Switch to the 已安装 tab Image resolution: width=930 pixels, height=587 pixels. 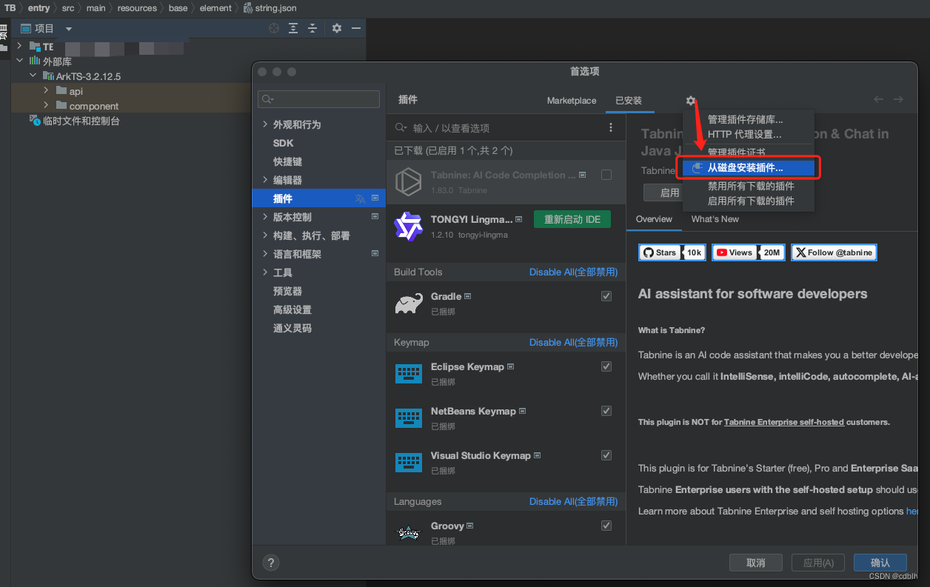click(x=629, y=101)
